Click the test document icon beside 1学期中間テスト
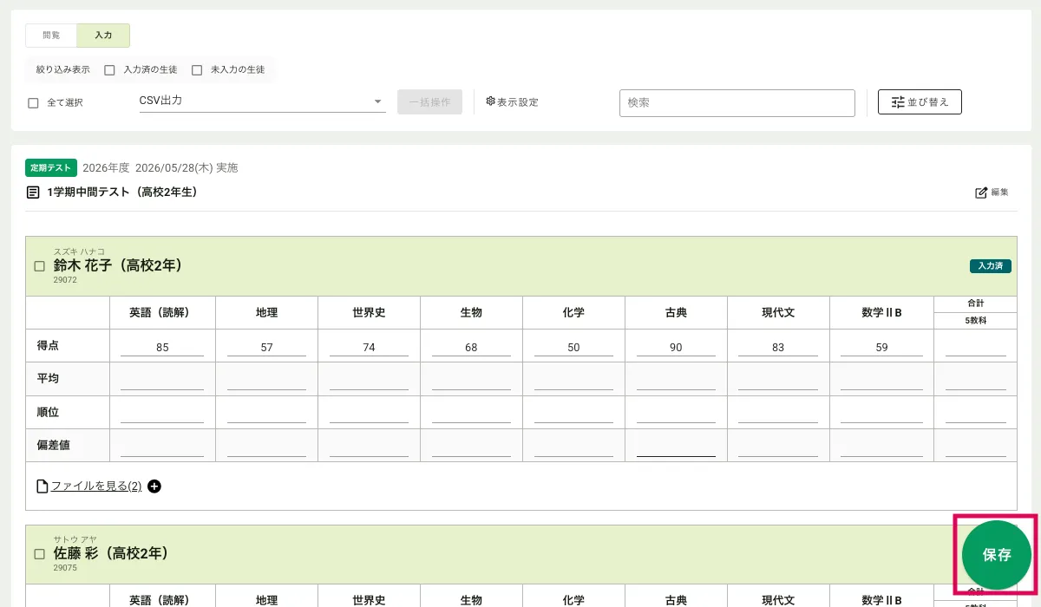Screen dimensions: 1041x607 point(33,193)
